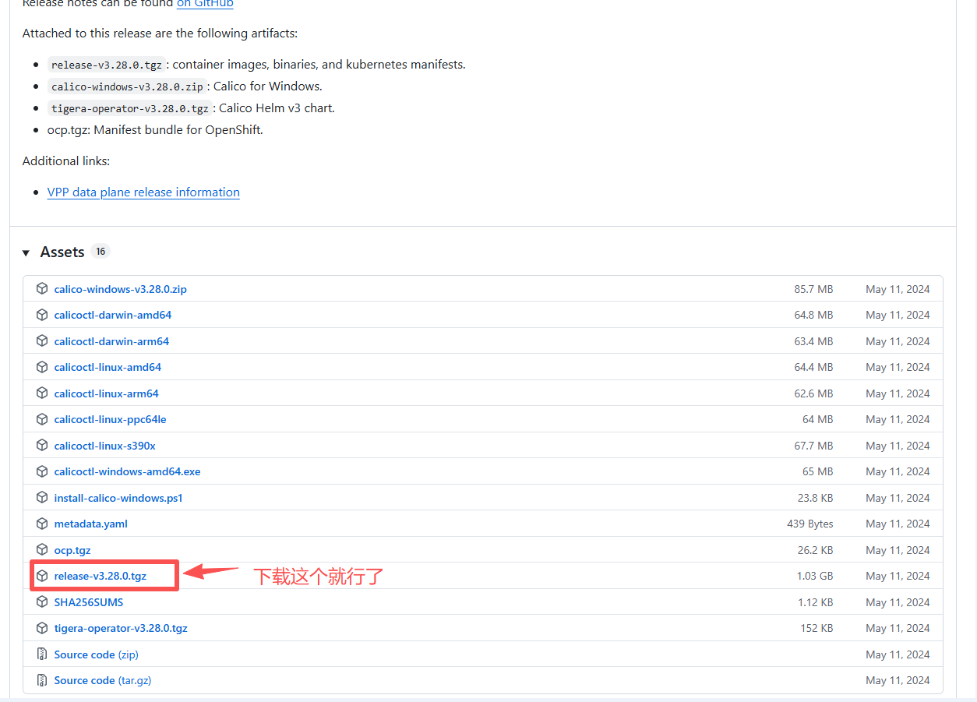Image resolution: width=977 pixels, height=702 pixels.
Task: Click the 85.7 MB size value
Action: 813,289
